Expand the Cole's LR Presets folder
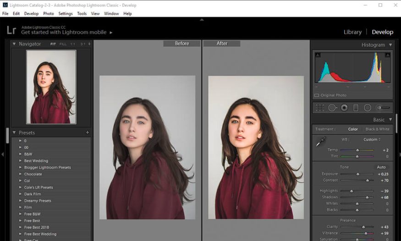The height and width of the screenshot is (241, 401). (x=20, y=187)
